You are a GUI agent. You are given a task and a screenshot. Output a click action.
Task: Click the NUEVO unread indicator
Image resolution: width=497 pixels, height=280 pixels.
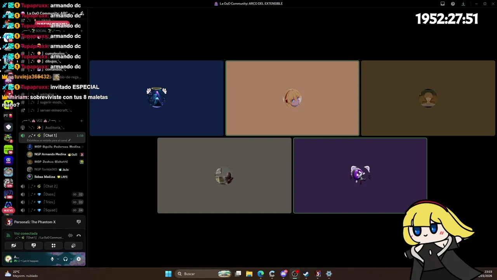pos(8,210)
